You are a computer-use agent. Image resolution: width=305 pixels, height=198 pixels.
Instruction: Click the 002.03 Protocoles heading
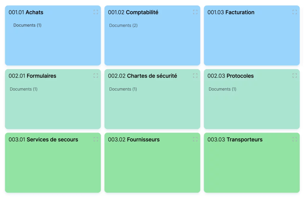[x=230, y=76]
